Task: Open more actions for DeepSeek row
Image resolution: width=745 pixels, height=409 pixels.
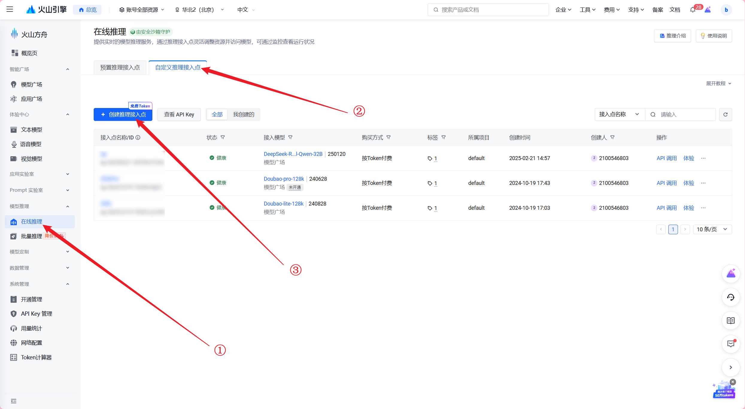Action: 703,158
